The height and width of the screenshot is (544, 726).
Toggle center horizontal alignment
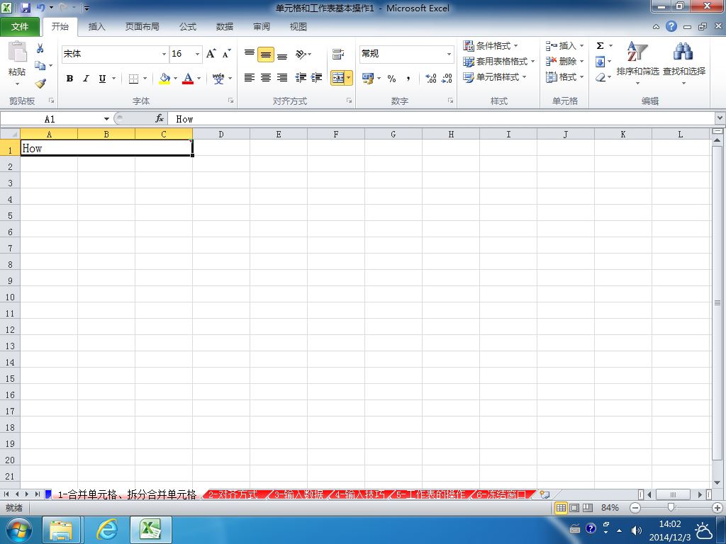pos(266,78)
